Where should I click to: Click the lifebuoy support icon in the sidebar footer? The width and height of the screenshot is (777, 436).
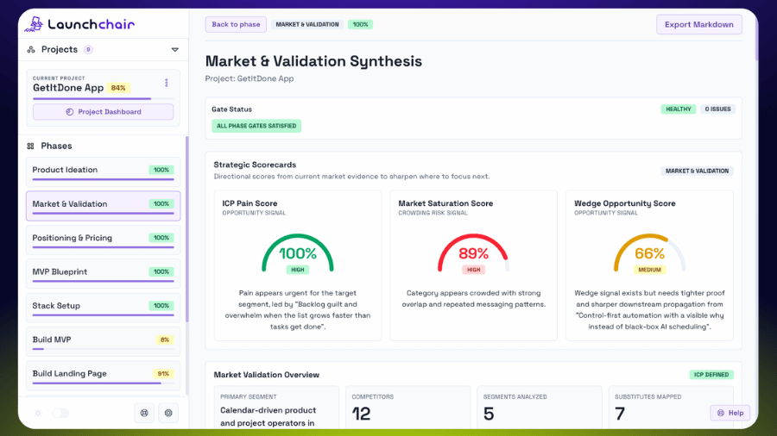[144, 413]
